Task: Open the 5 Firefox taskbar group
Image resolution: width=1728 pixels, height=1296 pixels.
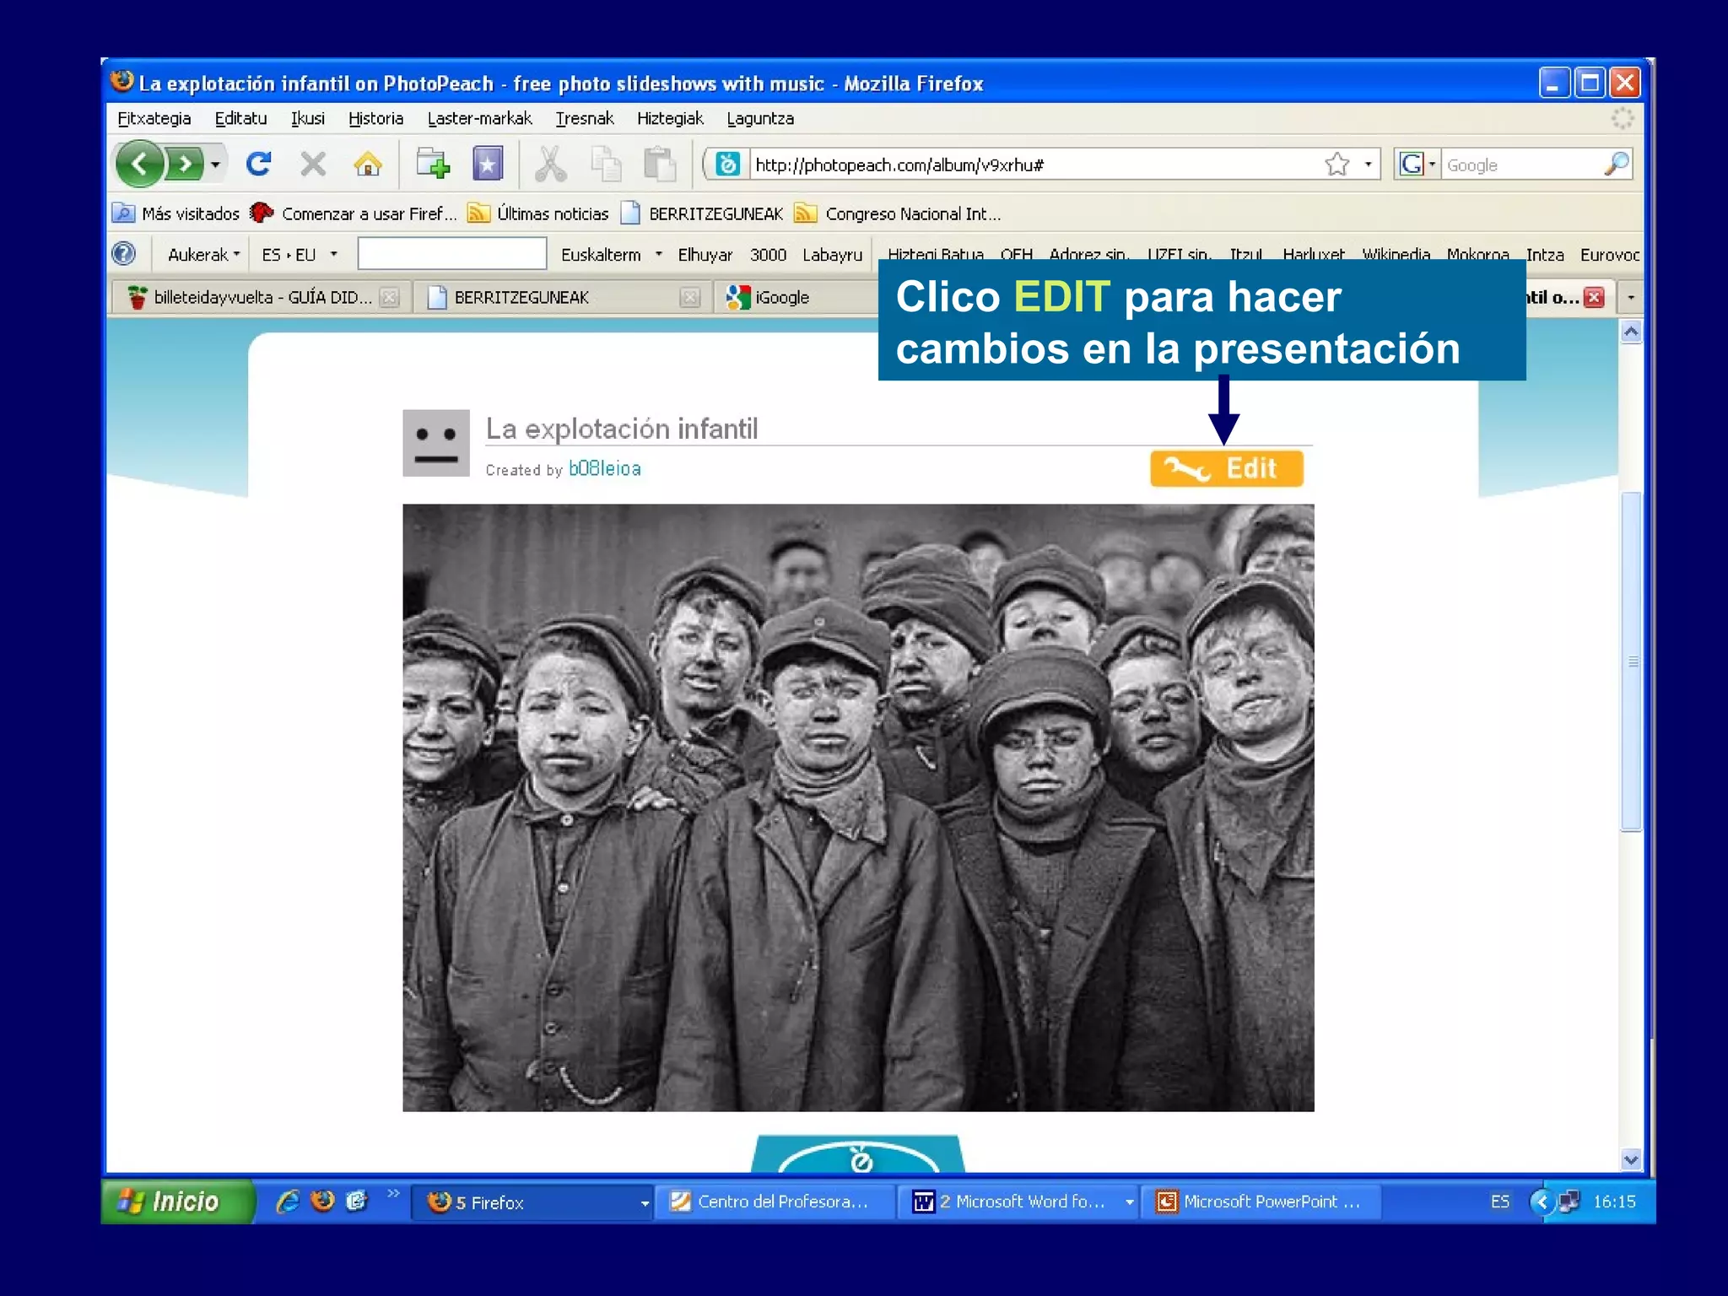Action: click(533, 1201)
